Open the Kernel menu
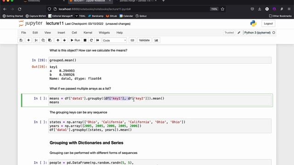This screenshot has height=165, width=294. pos(88,33)
